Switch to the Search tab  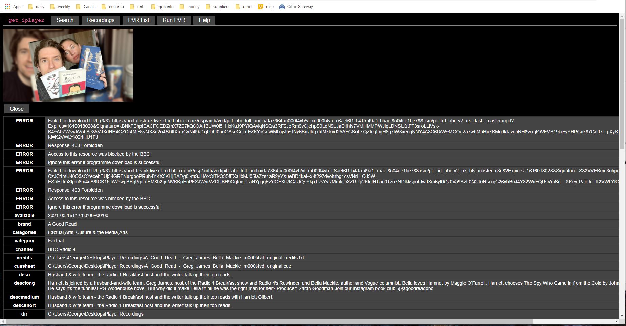click(x=65, y=20)
